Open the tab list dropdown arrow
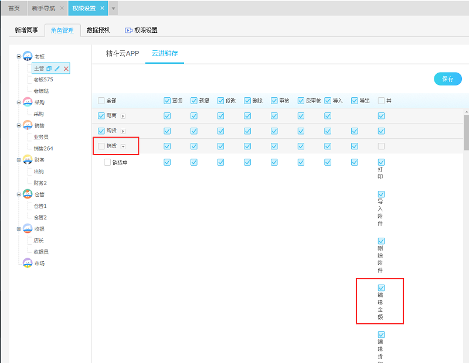The width and height of the screenshot is (469, 363). click(x=113, y=8)
